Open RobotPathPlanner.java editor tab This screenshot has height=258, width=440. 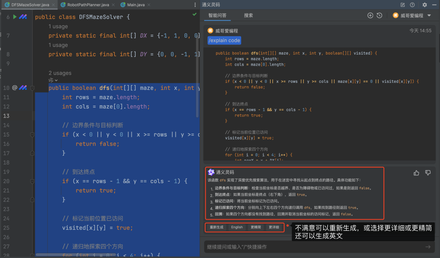click(x=88, y=4)
